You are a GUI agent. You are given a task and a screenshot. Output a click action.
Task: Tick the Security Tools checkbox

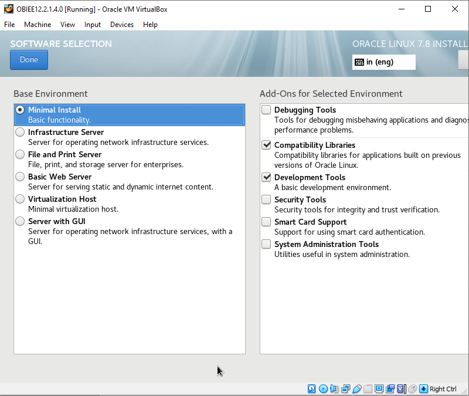(266, 199)
